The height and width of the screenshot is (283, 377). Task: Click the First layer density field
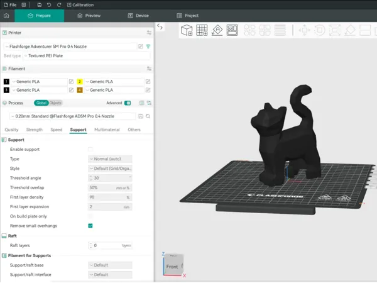[x=110, y=197]
